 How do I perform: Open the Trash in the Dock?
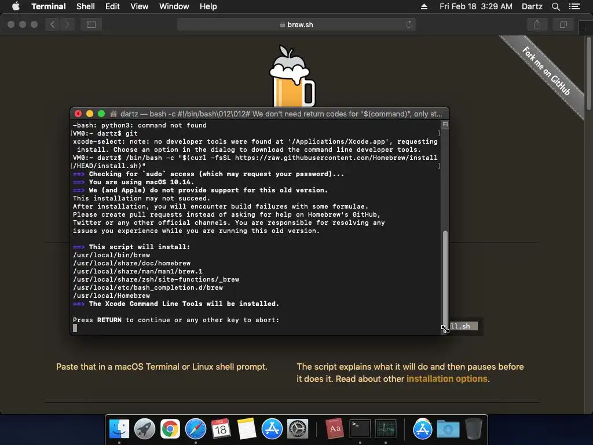click(x=474, y=429)
